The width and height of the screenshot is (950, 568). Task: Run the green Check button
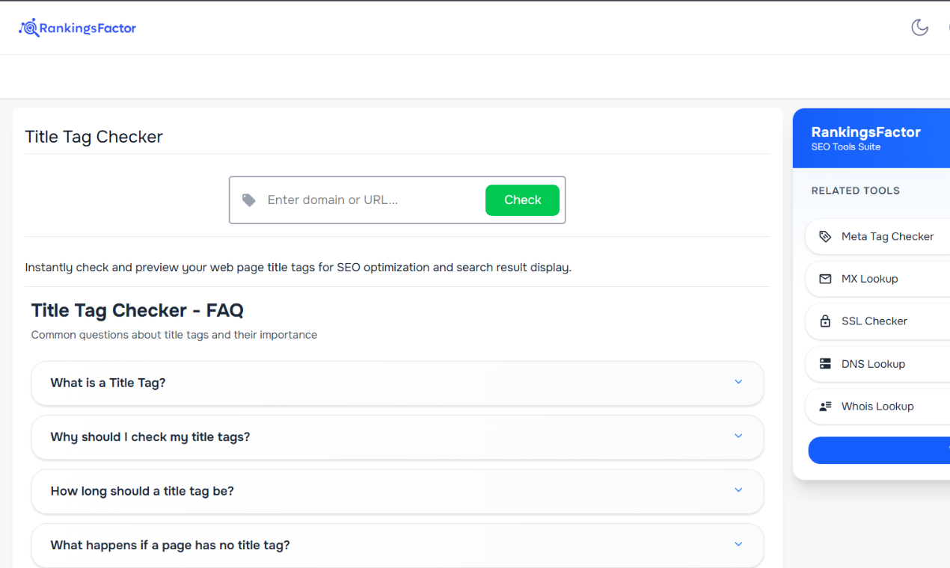(x=522, y=200)
